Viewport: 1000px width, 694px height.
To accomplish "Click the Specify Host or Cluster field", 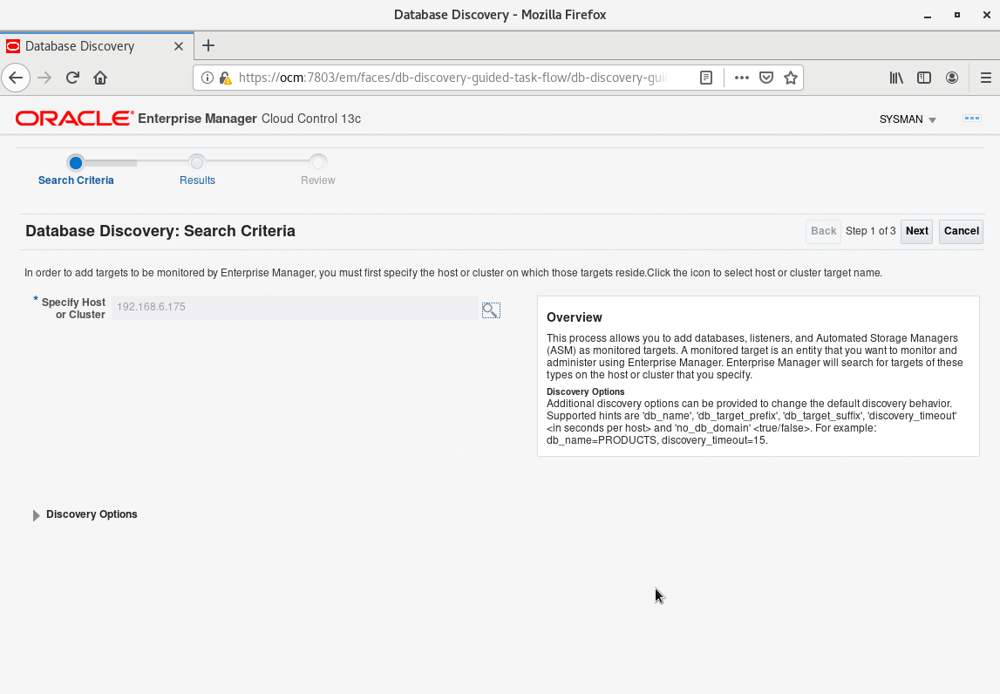I will click(295, 307).
